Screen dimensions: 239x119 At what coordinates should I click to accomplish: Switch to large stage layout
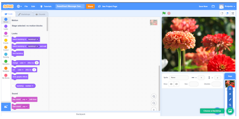[x=227, y=13]
